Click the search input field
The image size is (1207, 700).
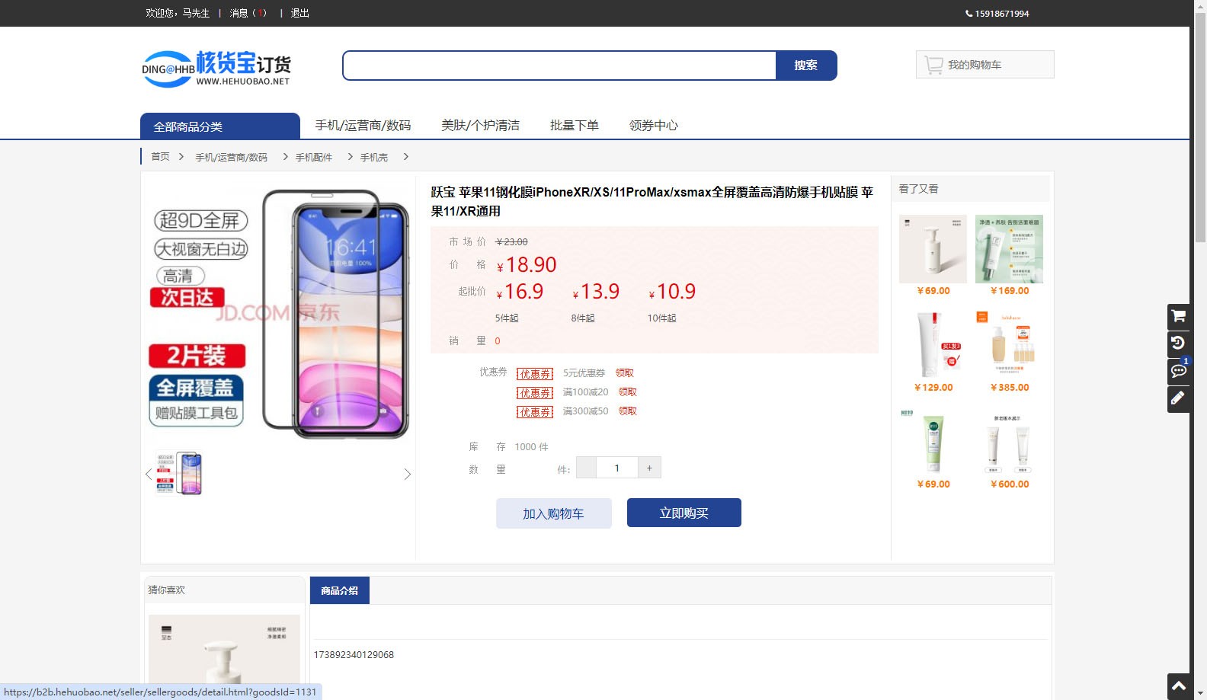[x=559, y=66]
